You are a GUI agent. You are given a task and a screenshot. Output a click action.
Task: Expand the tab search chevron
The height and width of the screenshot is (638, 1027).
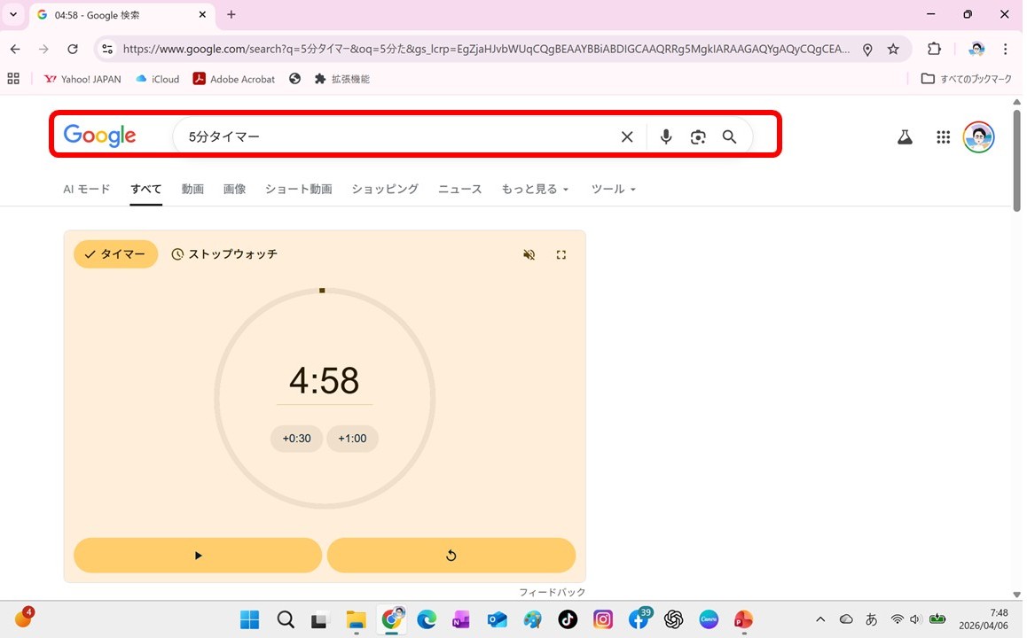point(13,15)
